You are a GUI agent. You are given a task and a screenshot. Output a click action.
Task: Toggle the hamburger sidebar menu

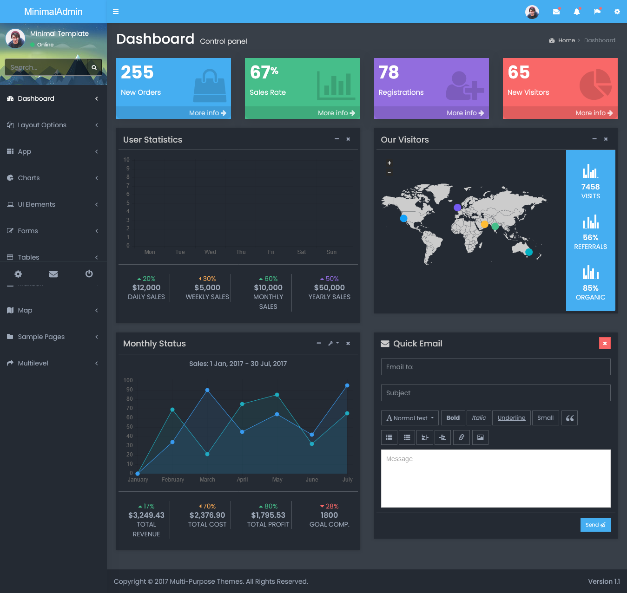116,12
